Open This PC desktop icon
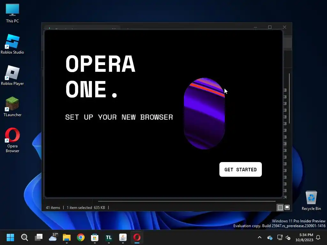This screenshot has height=245, width=327. point(12,13)
